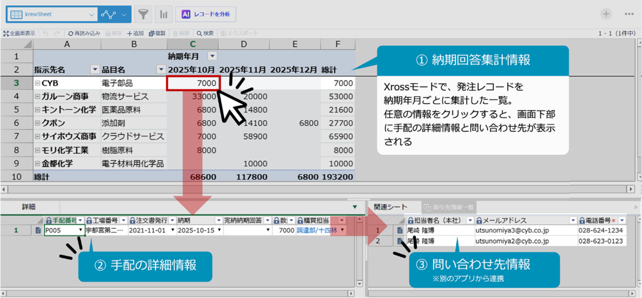Open the 工場番号 column filter dropdown
Image resolution: width=642 pixels, height=298 pixels.
[124, 220]
